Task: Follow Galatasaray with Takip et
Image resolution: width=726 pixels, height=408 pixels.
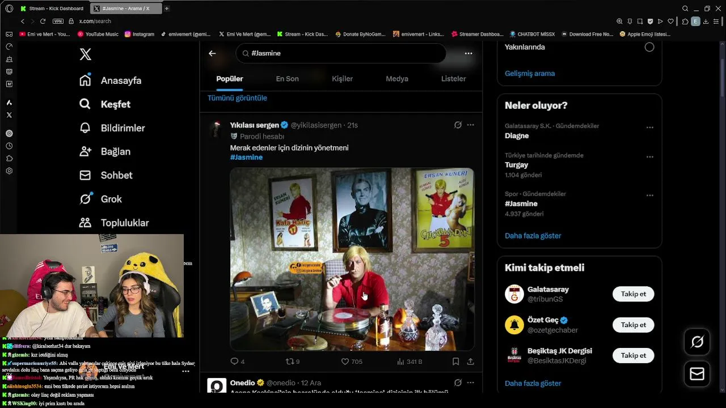Action: pos(633,294)
